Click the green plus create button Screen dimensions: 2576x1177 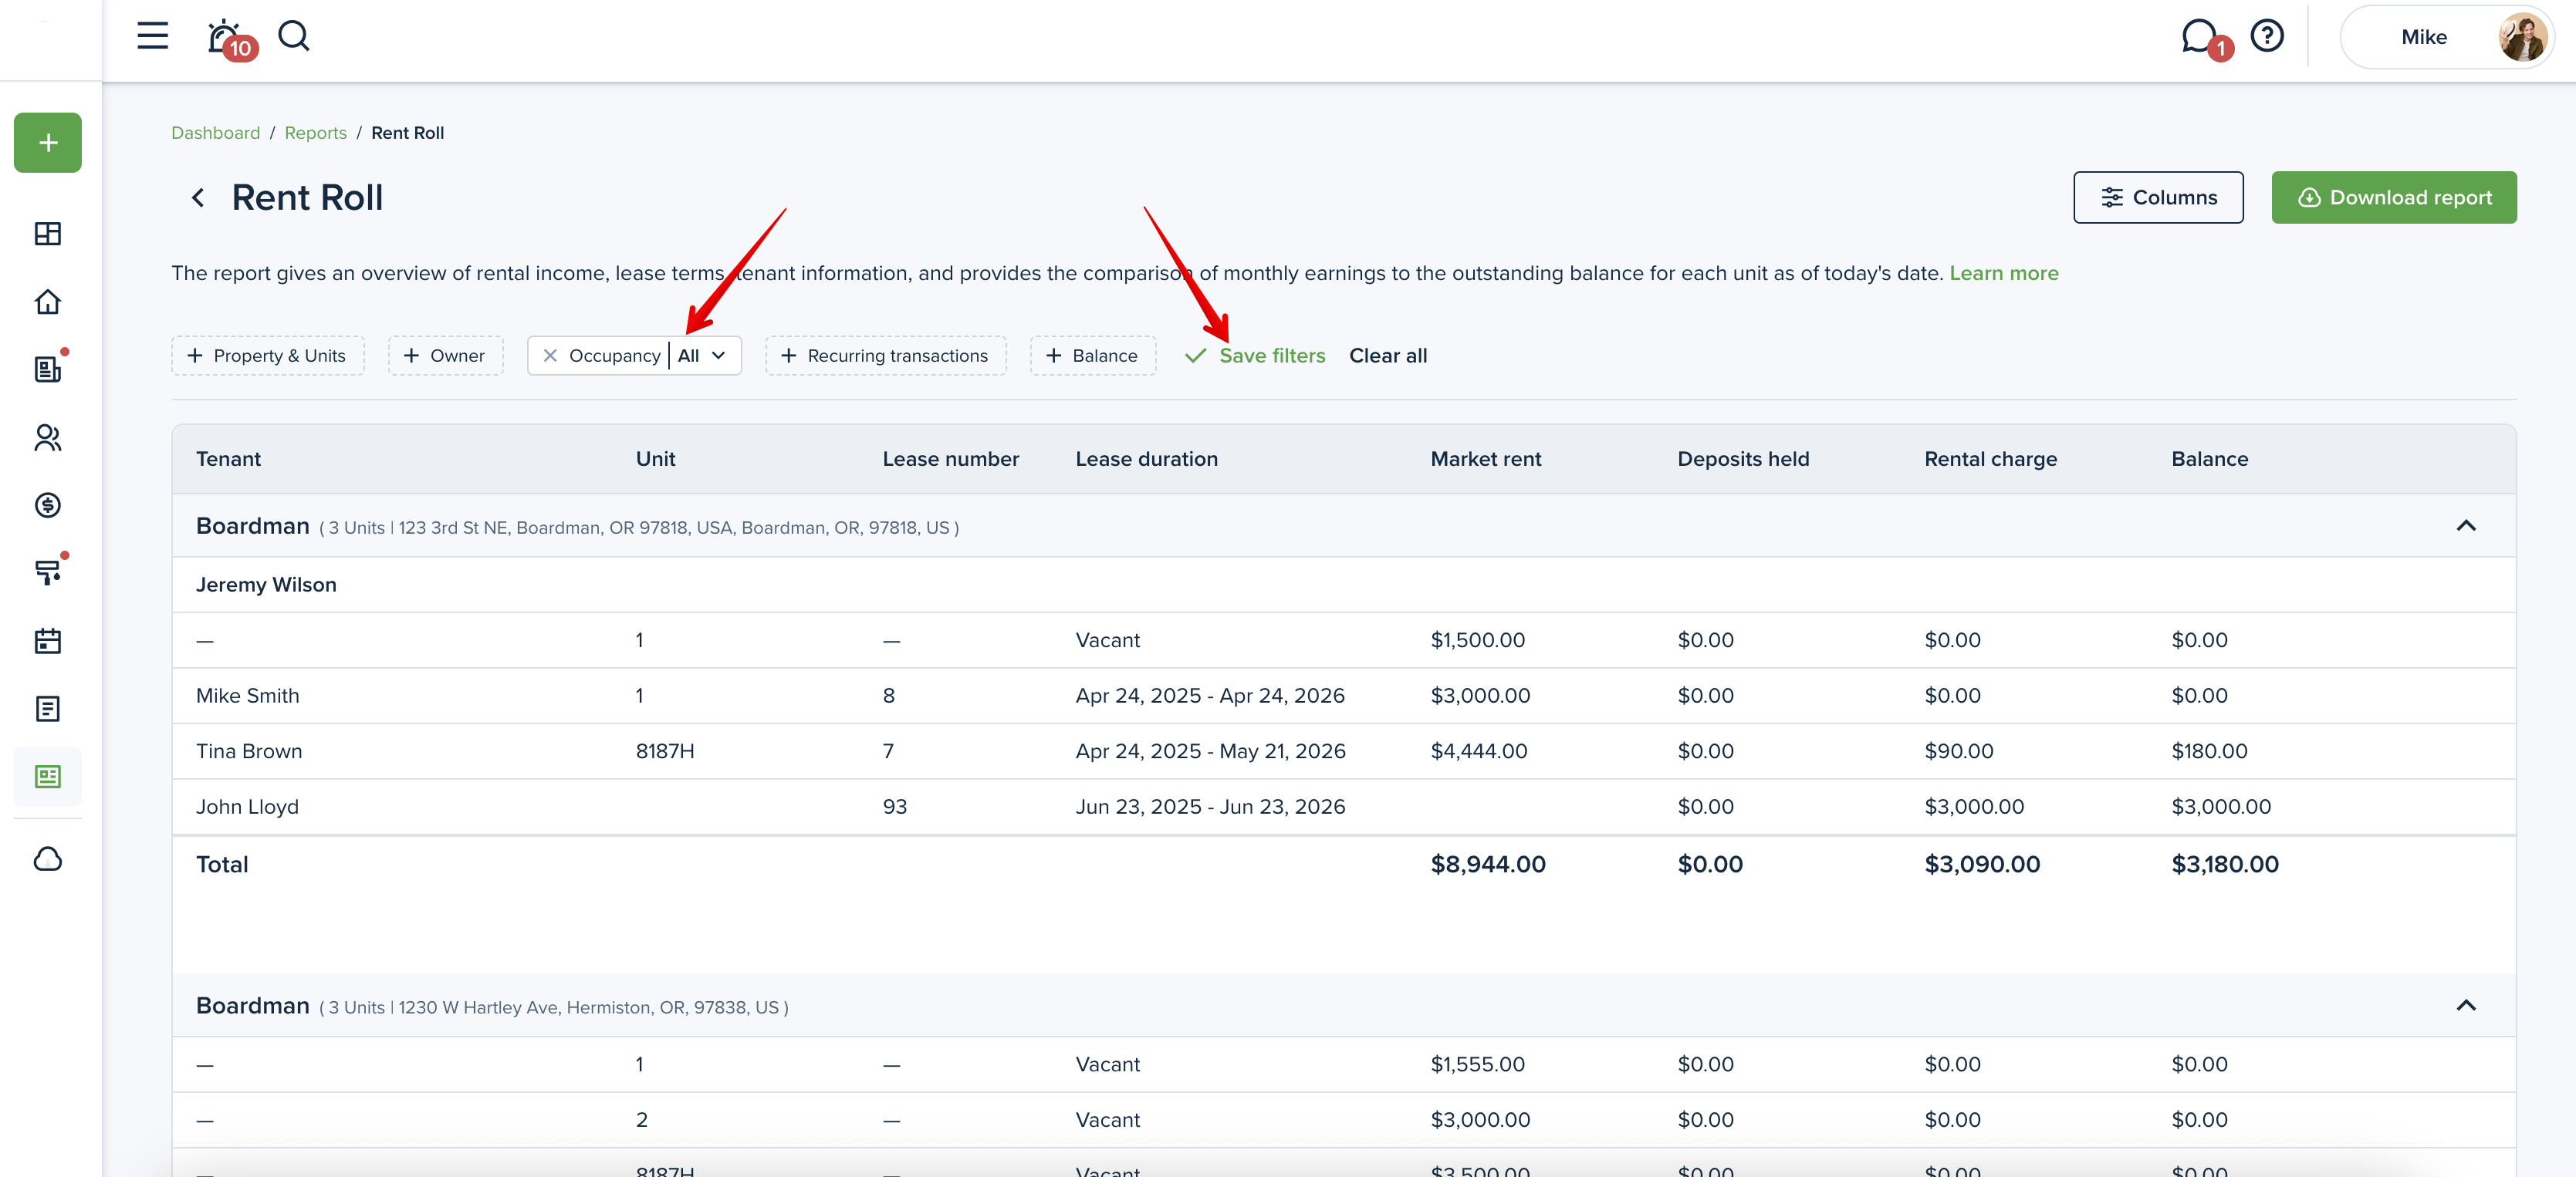pyautogui.click(x=48, y=143)
